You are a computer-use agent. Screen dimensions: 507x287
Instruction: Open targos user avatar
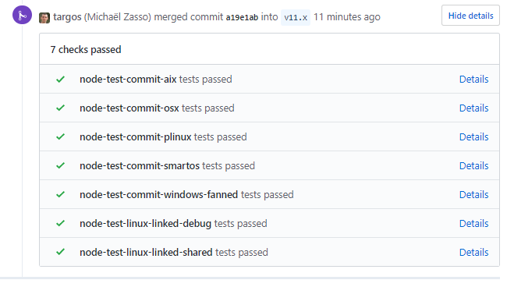[x=44, y=18]
